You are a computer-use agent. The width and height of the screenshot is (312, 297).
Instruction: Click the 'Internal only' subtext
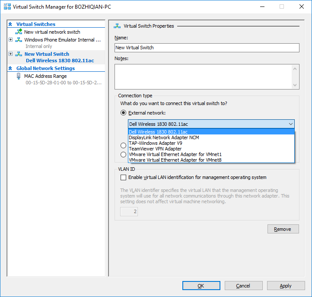tap(39, 46)
